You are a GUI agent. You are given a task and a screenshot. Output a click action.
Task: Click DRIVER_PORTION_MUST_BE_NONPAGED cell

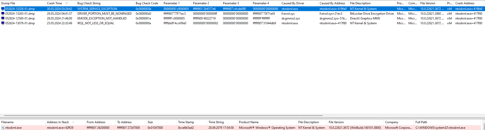[105, 13]
